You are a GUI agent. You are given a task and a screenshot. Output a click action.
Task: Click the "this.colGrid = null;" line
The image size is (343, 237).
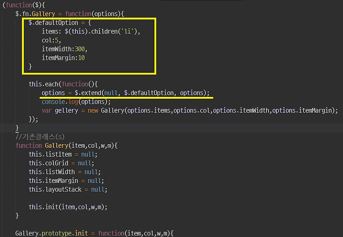click(61, 163)
